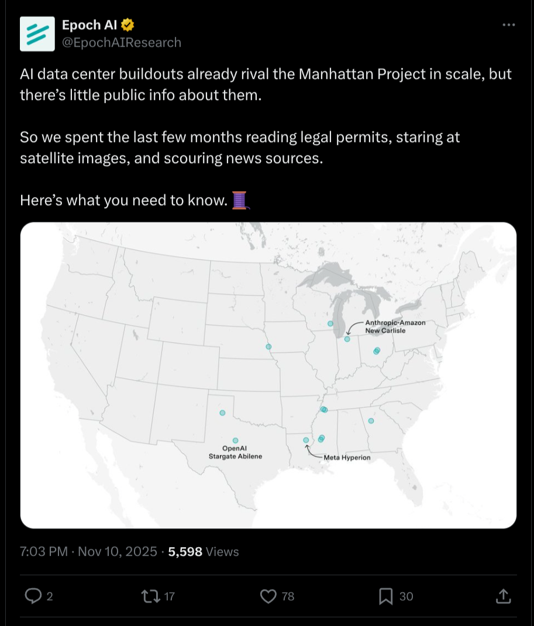Click the 5,598 Views count
The image size is (534, 626).
tap(204, 551)
